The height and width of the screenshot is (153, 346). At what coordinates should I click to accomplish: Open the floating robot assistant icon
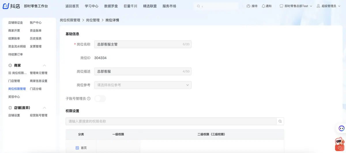click(x=341, y=129)
